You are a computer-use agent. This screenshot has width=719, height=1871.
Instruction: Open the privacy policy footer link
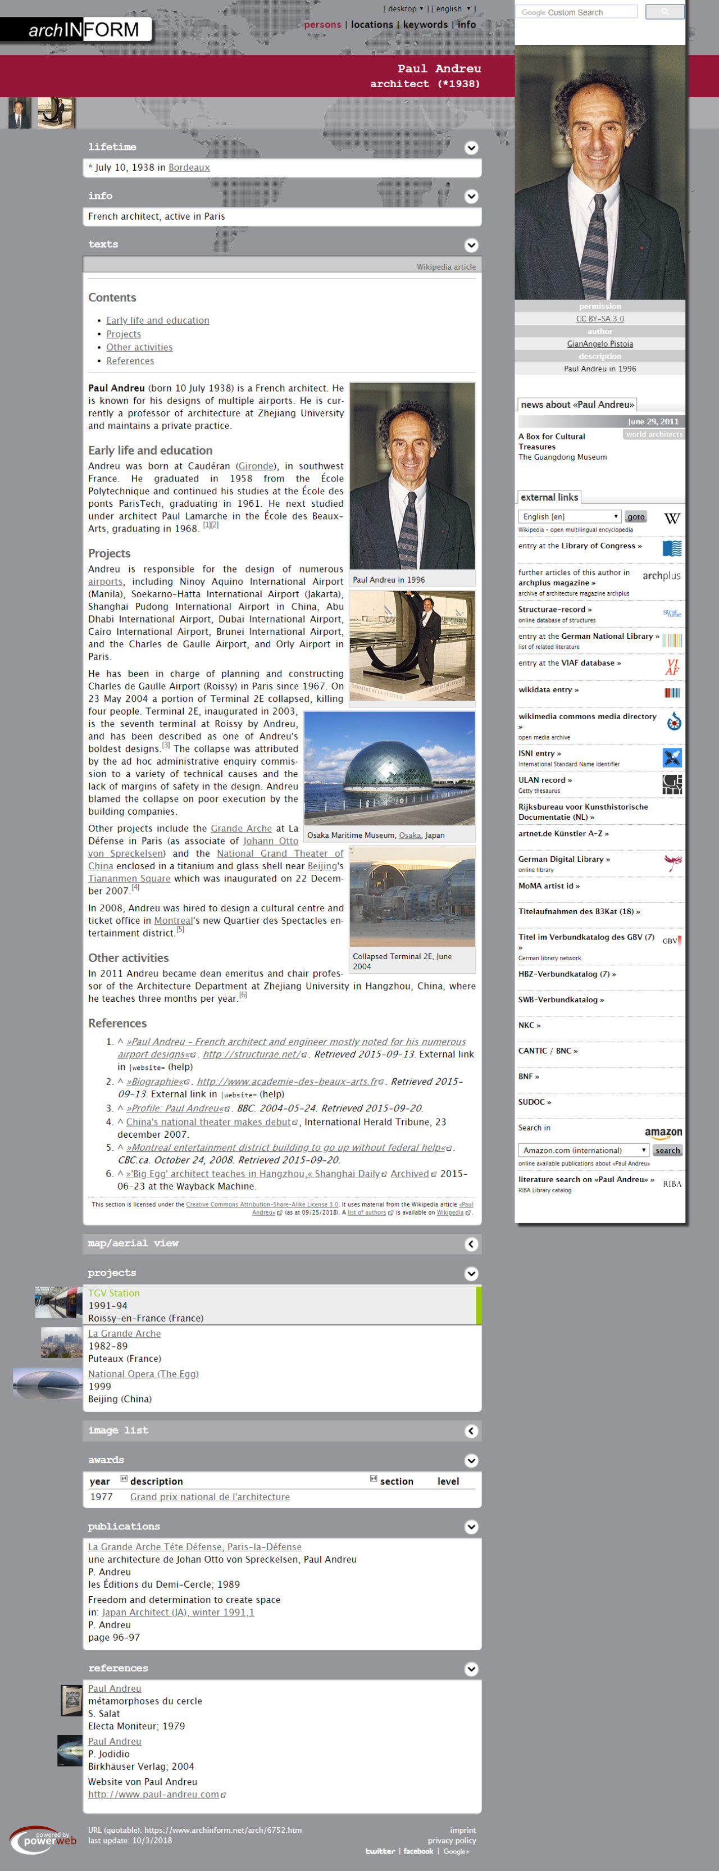(x=452, y=1841)
